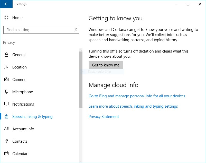Open Go to Bing personal info link
206x163 pixels.
(x=137, y=96)
